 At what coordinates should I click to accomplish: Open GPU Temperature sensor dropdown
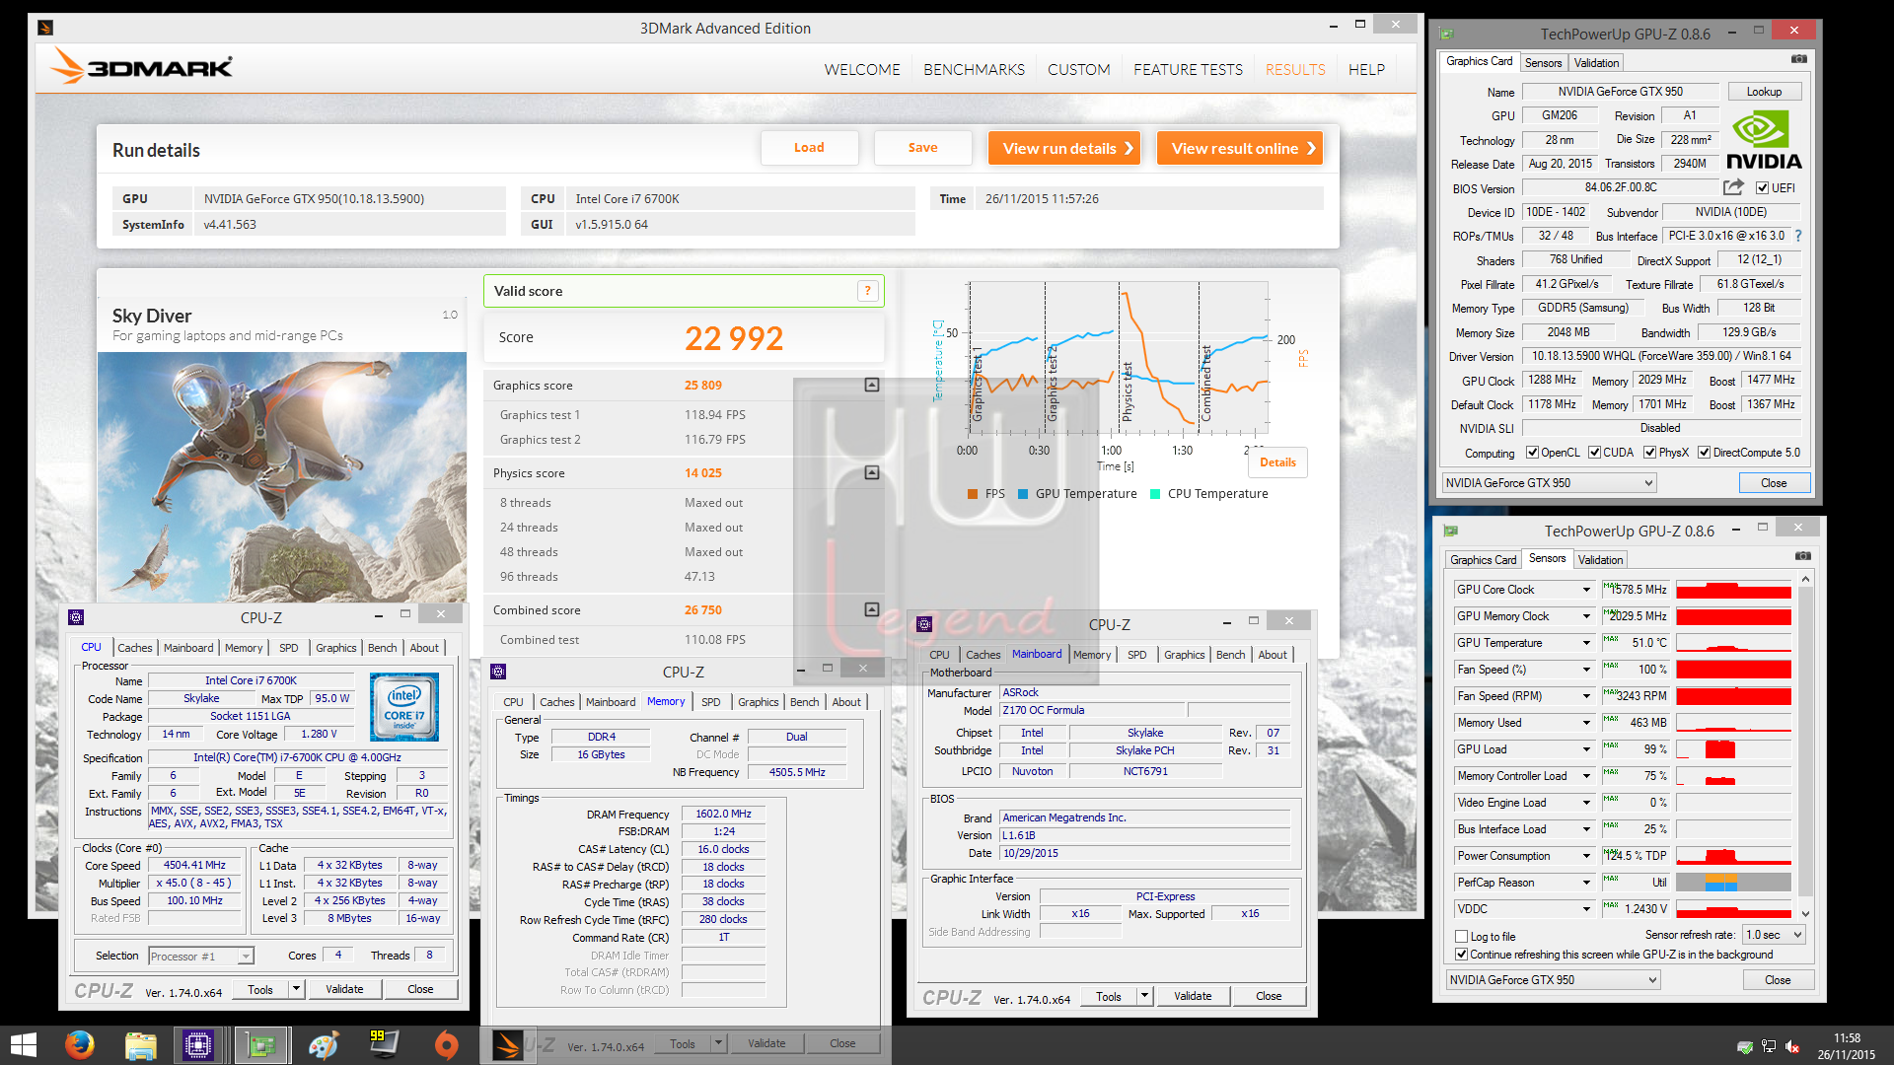(x=1586, y=643)
